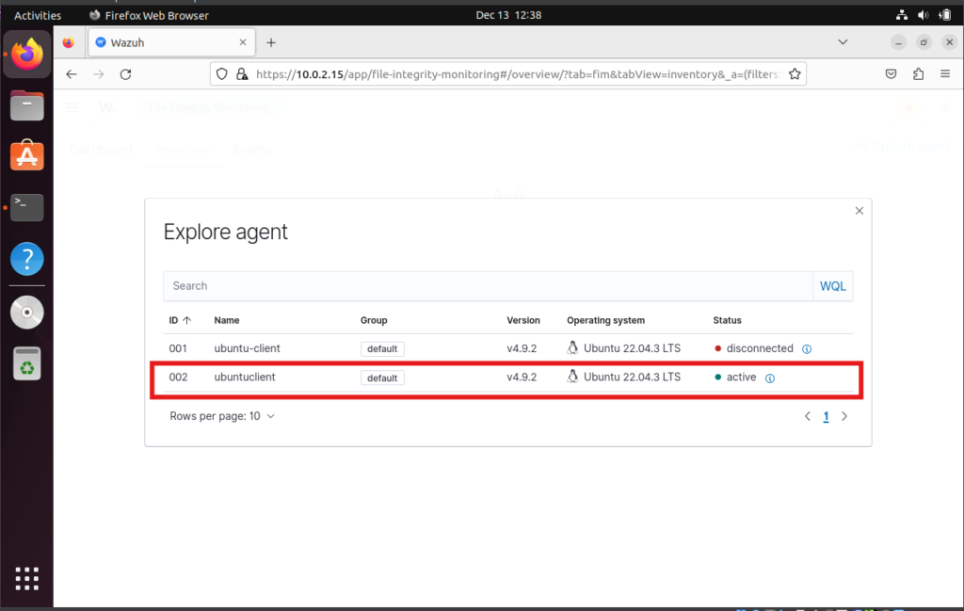The image size is (964, 611).
Task: Sort the table by the Name column
Action: point(227,320)
